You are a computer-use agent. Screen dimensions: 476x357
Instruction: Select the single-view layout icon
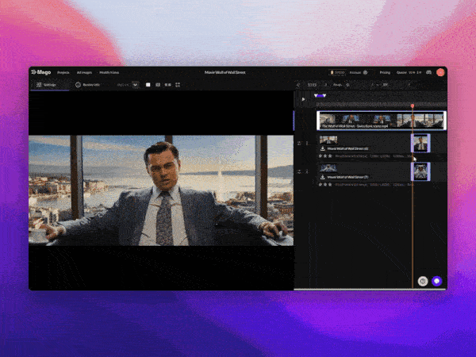coord(148,85)
